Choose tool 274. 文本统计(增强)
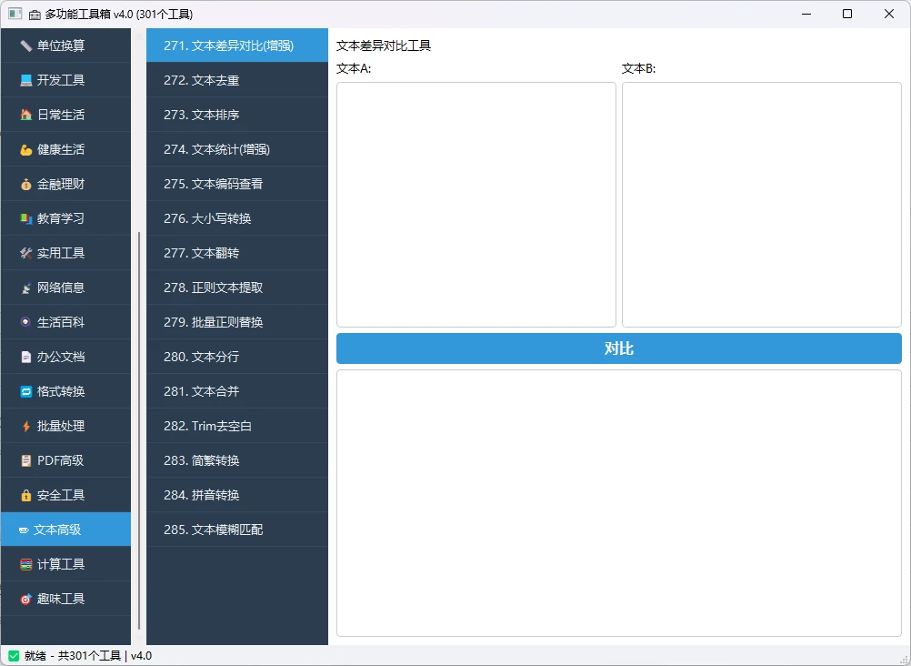This screenshot has width=911, height=666. [x=237, y=149]
